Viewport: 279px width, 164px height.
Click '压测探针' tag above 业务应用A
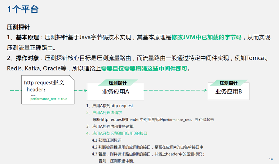117,83
